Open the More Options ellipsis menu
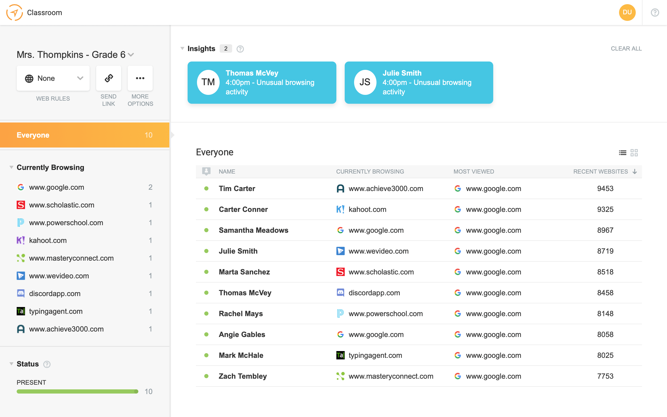Viewport: 667px width, 417px height. point(140,78)
